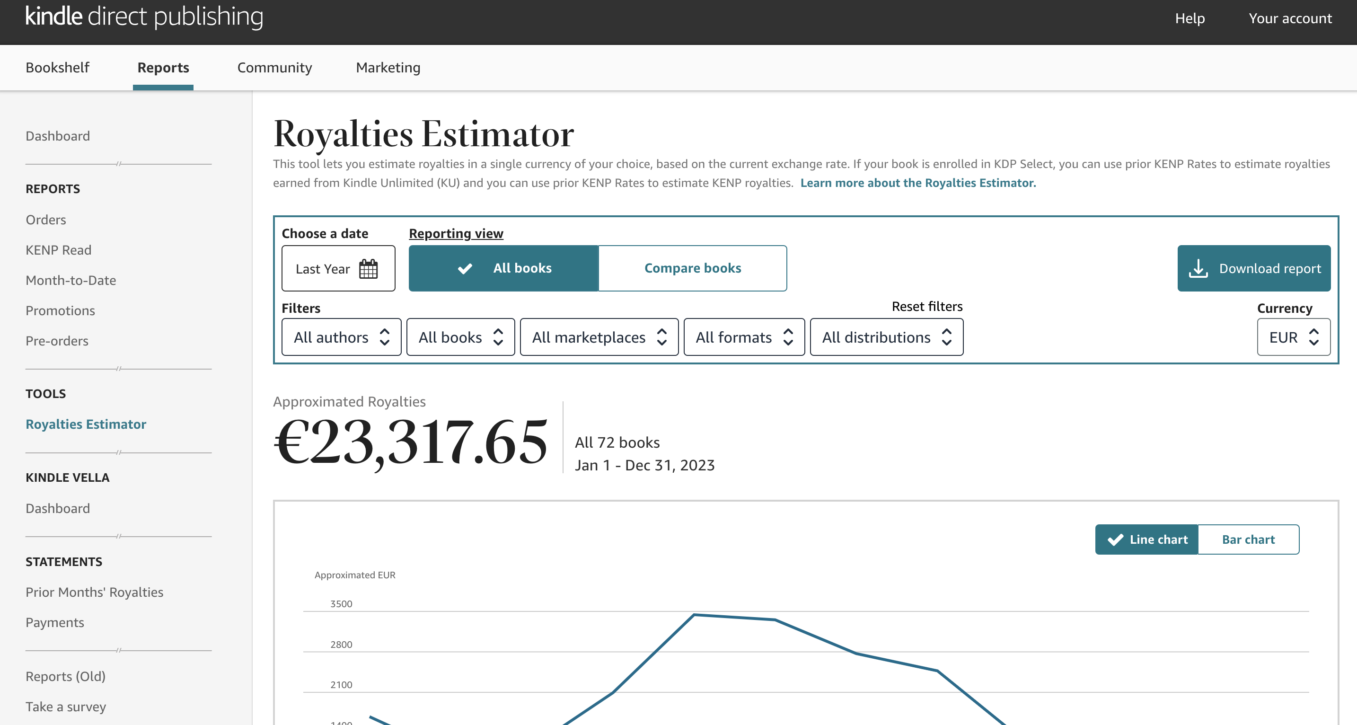The height and width of the screenshot is (725, 1357).
Task: Click the 'Approximated EUR' axis label
Action: click(354, 575)
